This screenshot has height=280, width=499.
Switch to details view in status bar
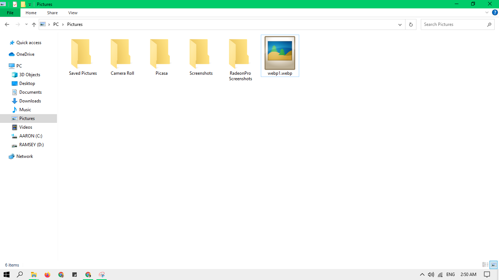[x=485, y=265]
